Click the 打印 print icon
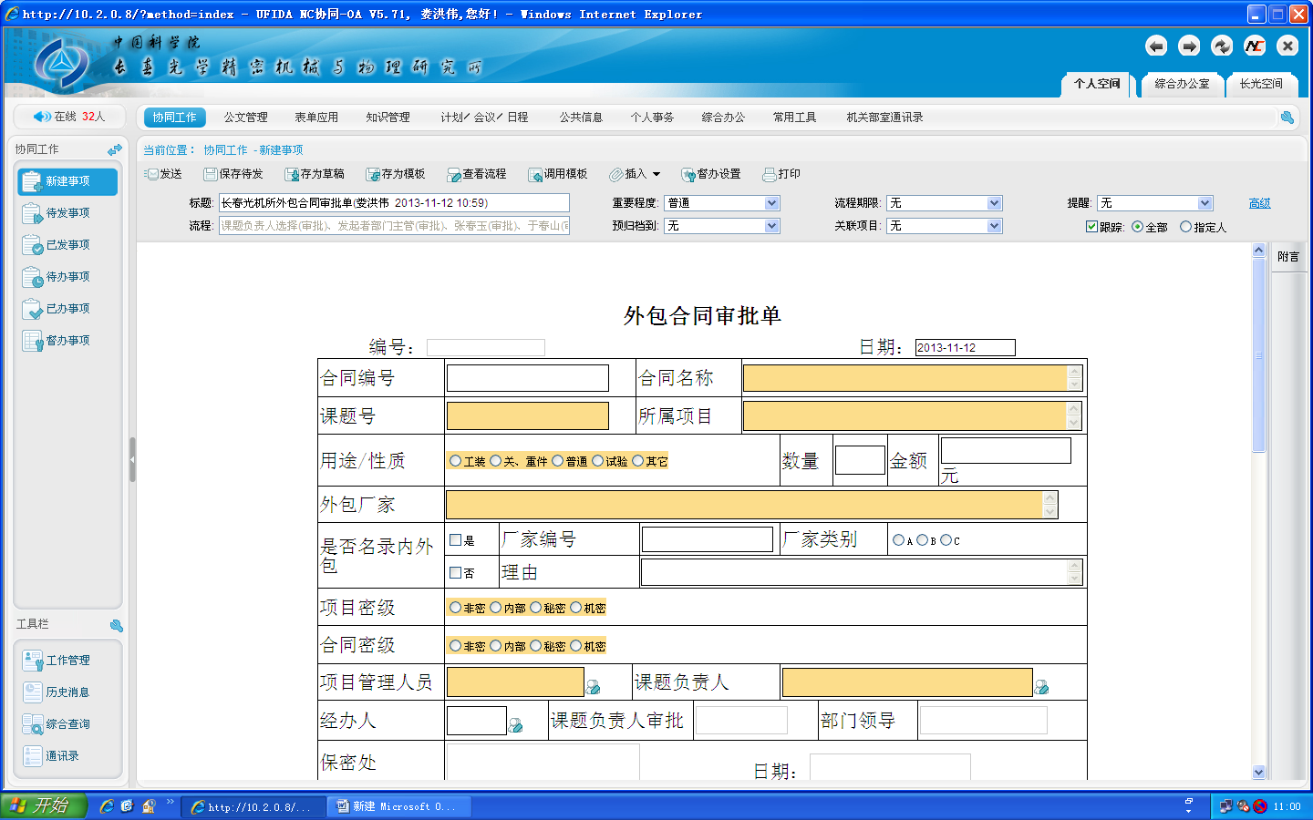This screenshot has height=820, width=1313. (770, 174)
